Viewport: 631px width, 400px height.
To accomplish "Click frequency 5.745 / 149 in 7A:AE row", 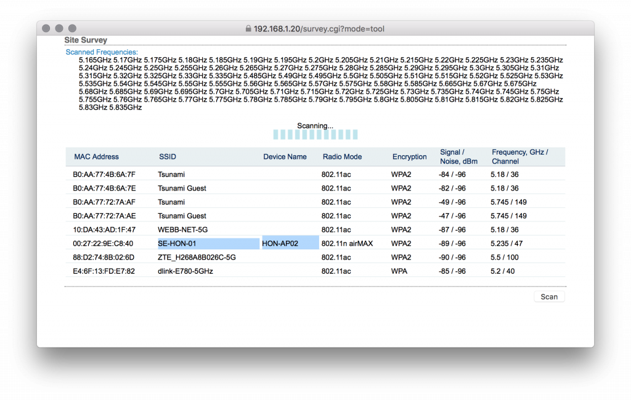I will click(508, 216).
